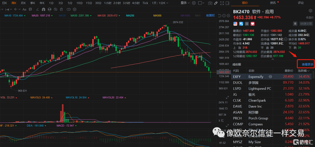Click eye icon on Expensify row

click(x=270, y=76)
